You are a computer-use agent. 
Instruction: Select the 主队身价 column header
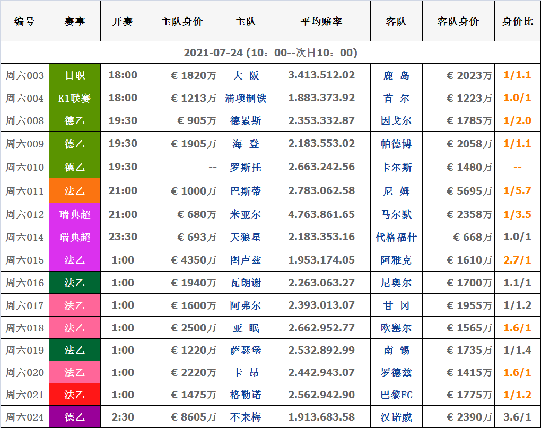181,22
